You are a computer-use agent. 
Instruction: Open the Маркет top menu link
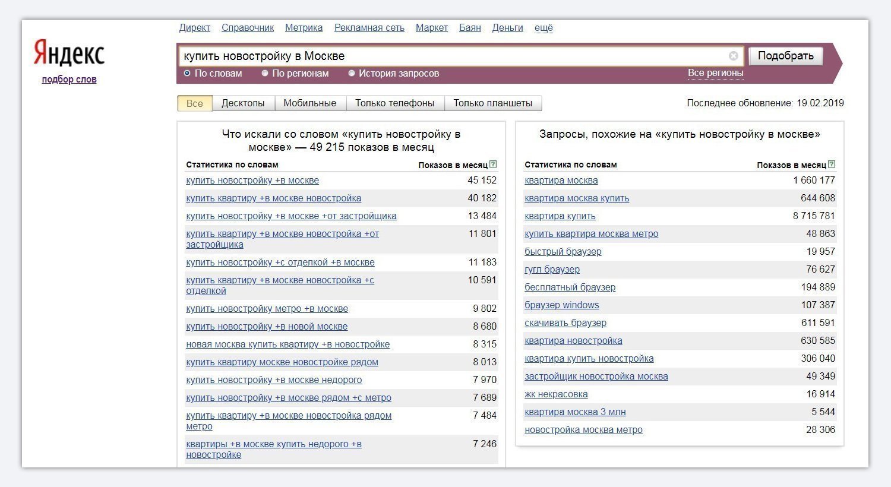pyautogui.click(x=432, y=28)
